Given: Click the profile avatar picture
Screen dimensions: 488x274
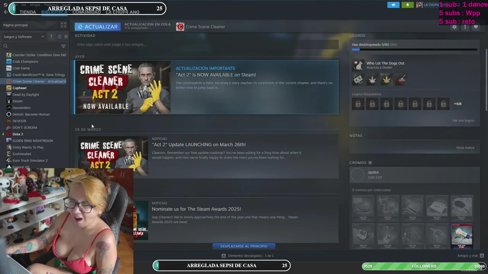Looking at the screenshot, I should click(419, 5).
